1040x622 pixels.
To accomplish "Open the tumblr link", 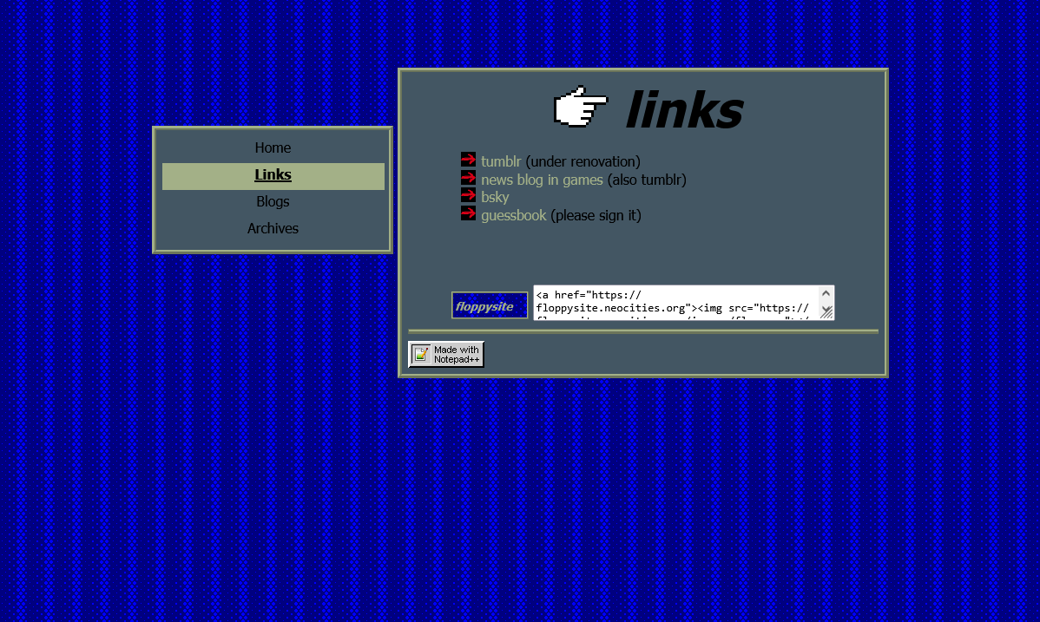I will pos(501,161).
